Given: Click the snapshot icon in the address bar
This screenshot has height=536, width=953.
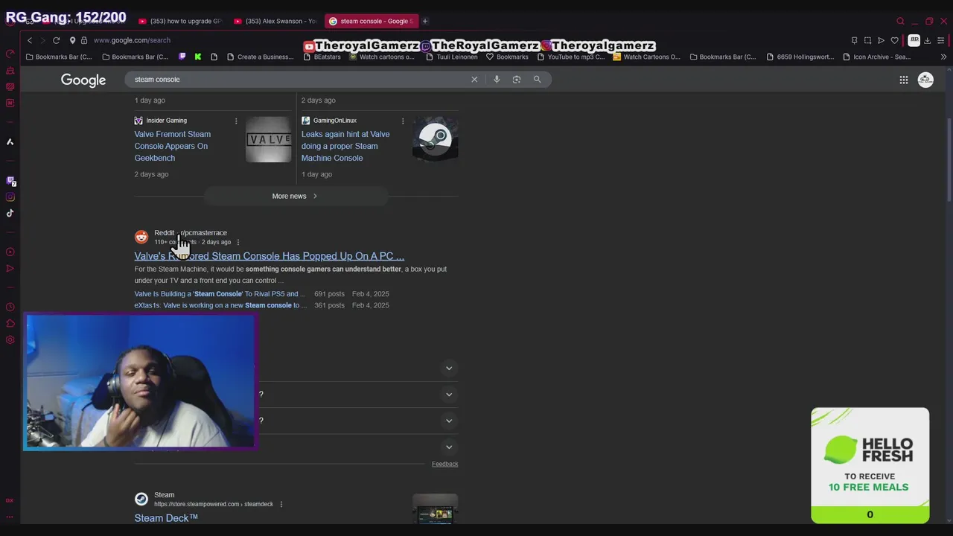Looking at the screenshot, I should [867, 40].
